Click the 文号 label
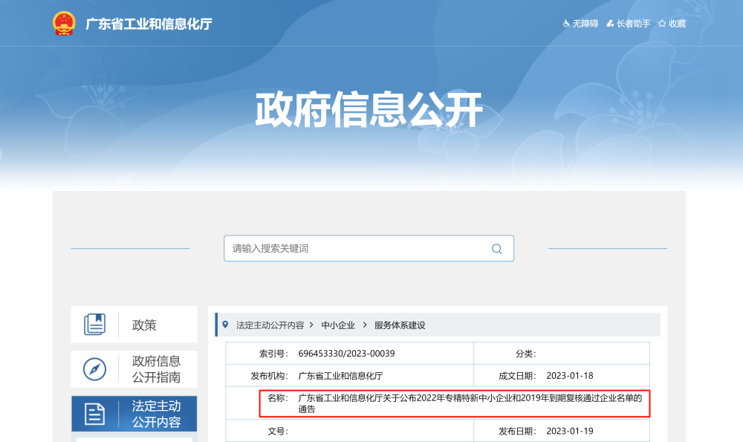This screenshot has height=442, width=743. coord(278,431)
